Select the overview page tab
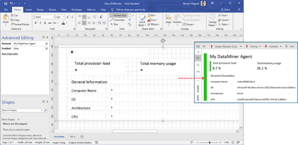Viewport: 298px width, 145px height. (59, 137)
